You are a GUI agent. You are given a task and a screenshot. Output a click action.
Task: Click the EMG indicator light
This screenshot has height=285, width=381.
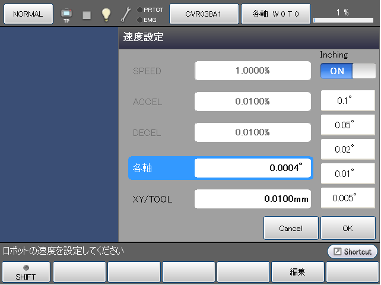point(139,20)
